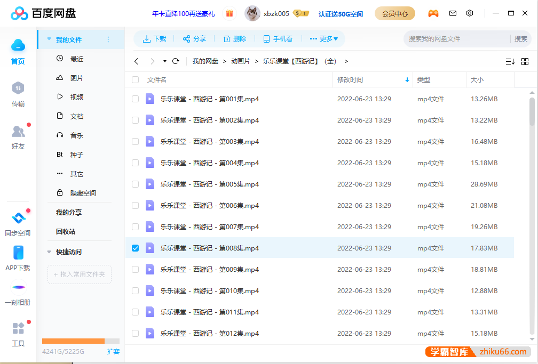538x364 pixels.
Task: Uncheck the box for 第008集.mp4
Action: pos(136,248)
